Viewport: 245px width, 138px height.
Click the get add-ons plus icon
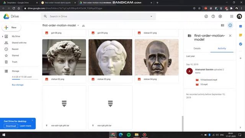click(x=241, y=58)
